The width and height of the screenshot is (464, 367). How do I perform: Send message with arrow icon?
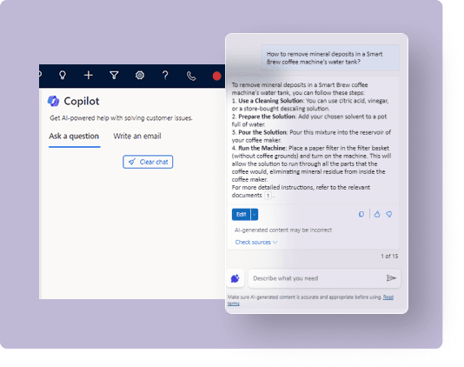(391, 277)
